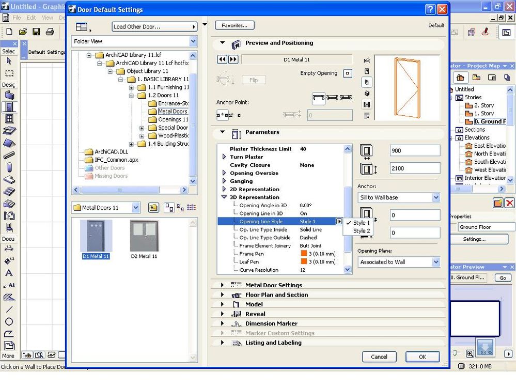
Task: Click the Go button in Navigator Preview
Action: pos(503,278)
